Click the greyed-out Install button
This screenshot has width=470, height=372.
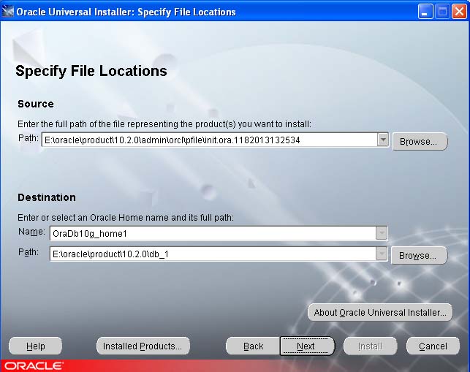tap(370, 346)
